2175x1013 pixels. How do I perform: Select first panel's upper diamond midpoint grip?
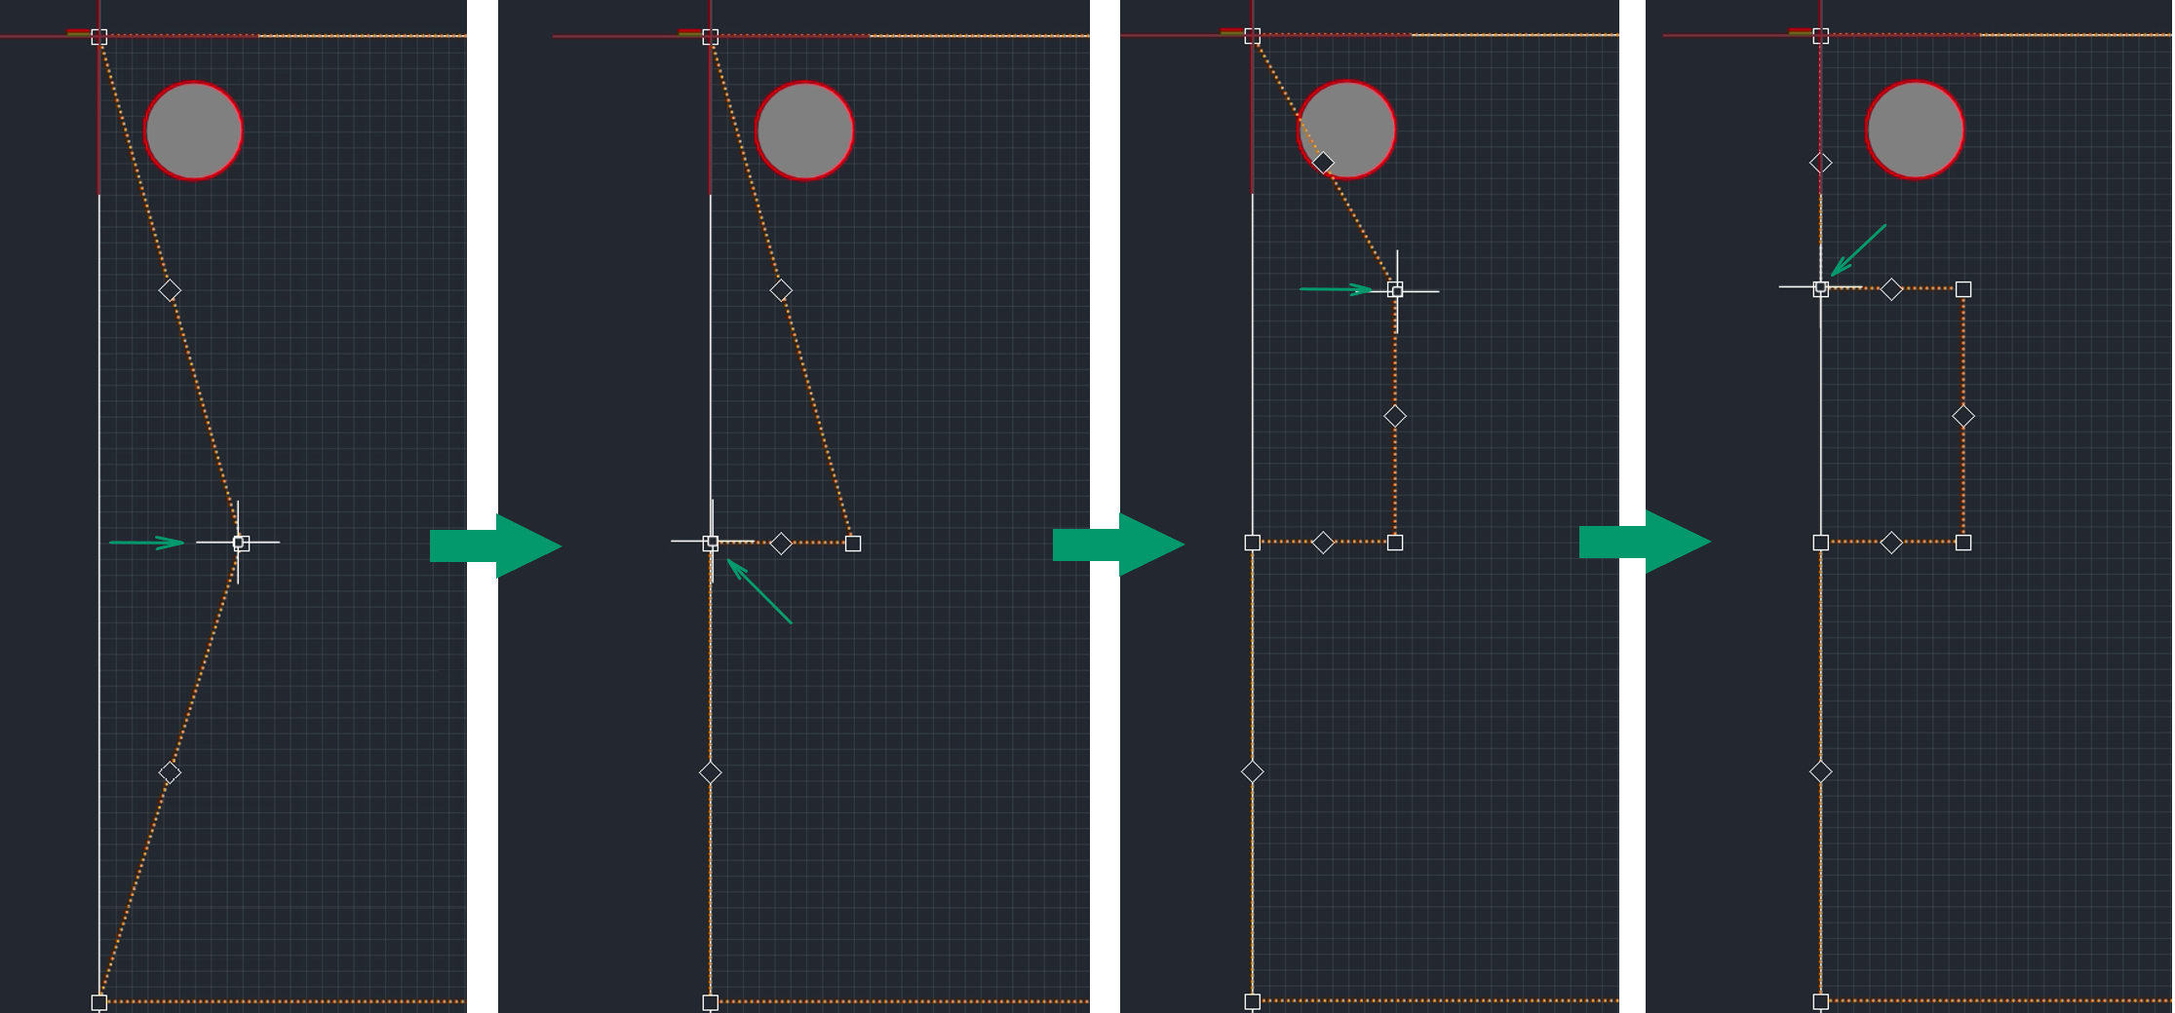(x=170, y=290)
